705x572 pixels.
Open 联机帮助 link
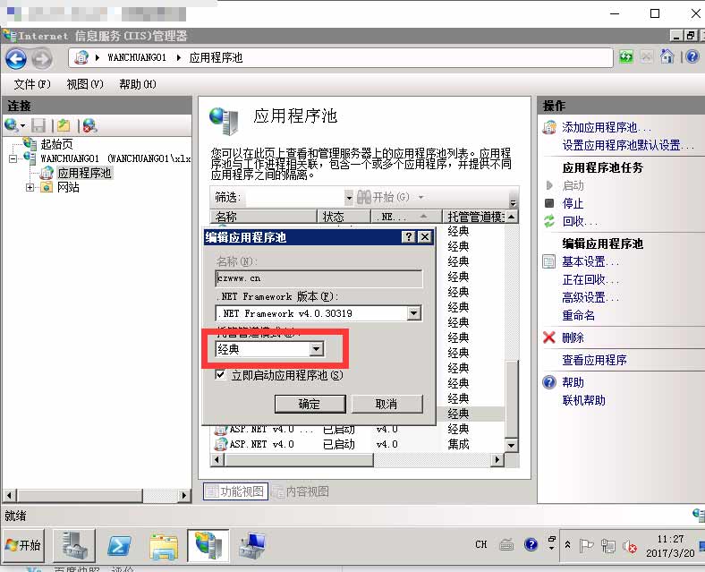(x=583, y=400)
